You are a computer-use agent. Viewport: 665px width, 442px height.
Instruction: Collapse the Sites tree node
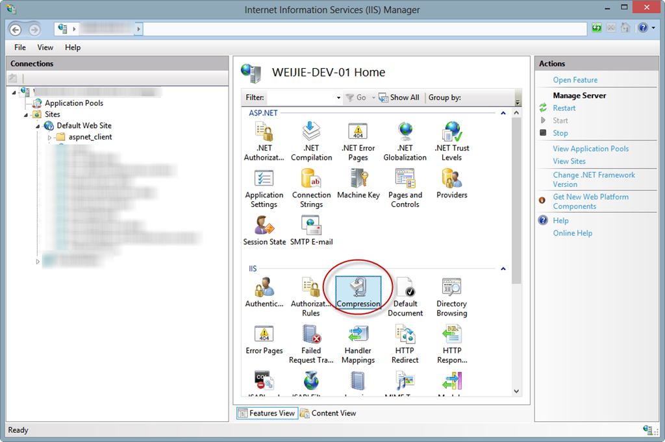coord(26,115)
